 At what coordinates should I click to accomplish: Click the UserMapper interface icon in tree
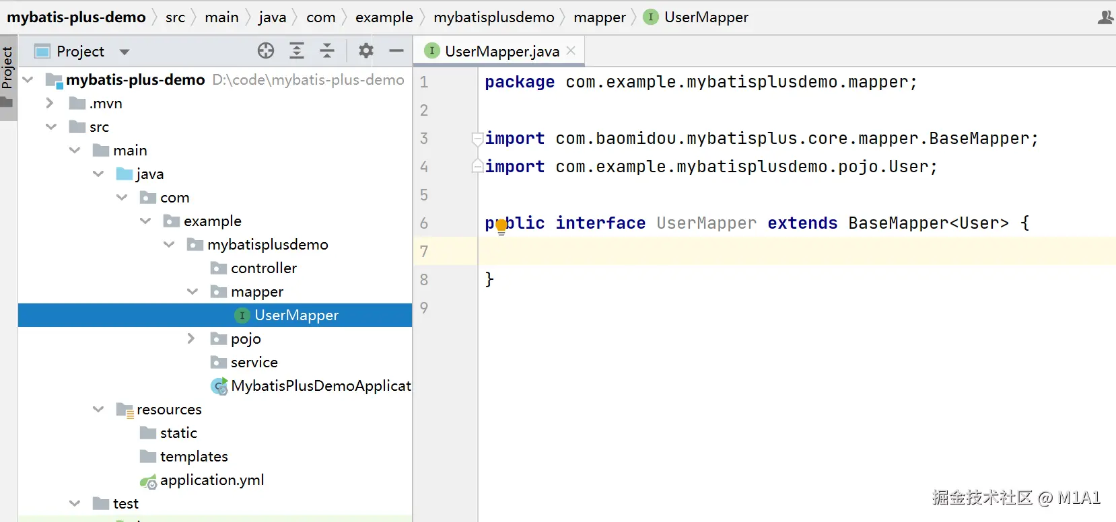point(242,315)
